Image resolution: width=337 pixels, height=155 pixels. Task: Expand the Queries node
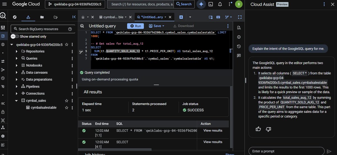(17, 58)
